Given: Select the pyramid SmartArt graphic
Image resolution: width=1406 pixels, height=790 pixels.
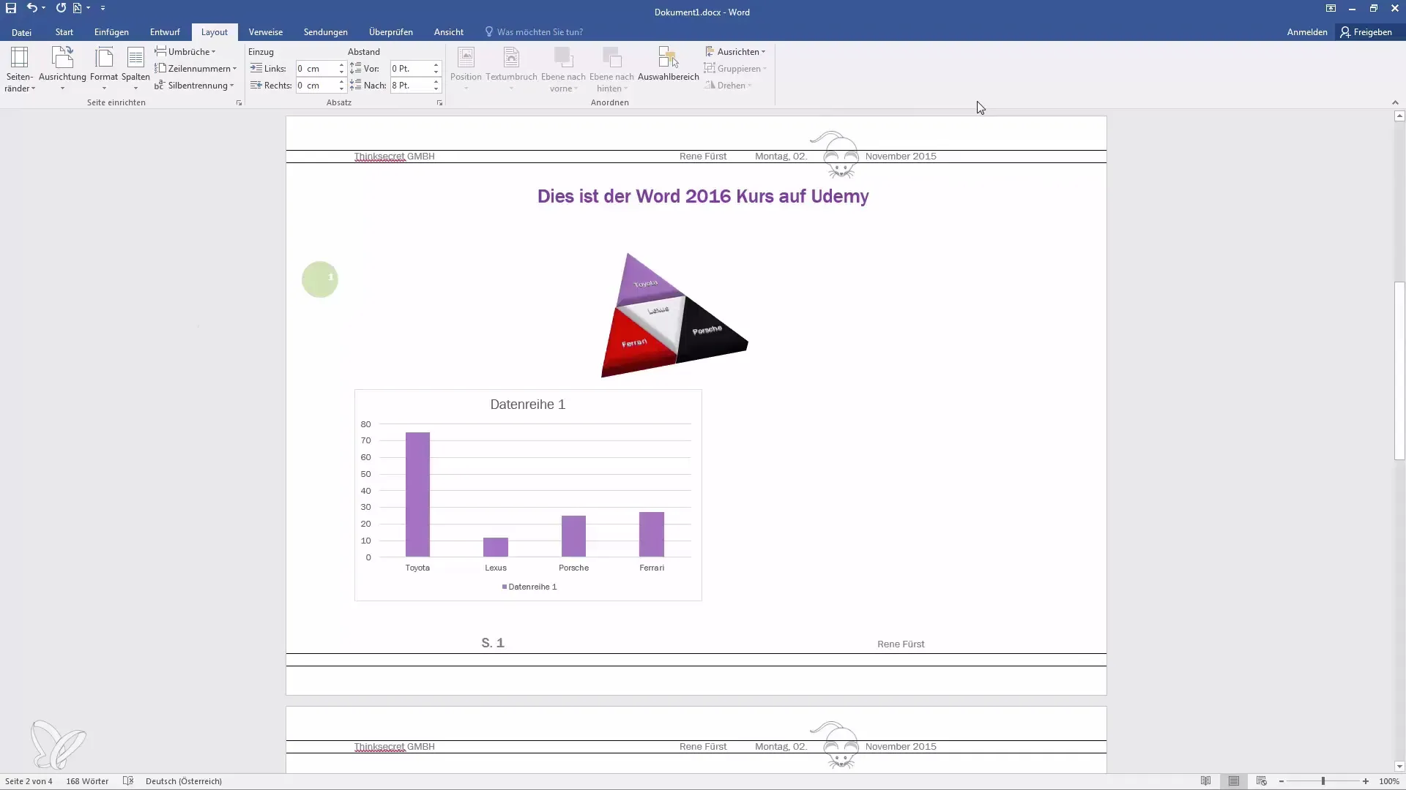Looking at the screenshot, I should 674,315.
